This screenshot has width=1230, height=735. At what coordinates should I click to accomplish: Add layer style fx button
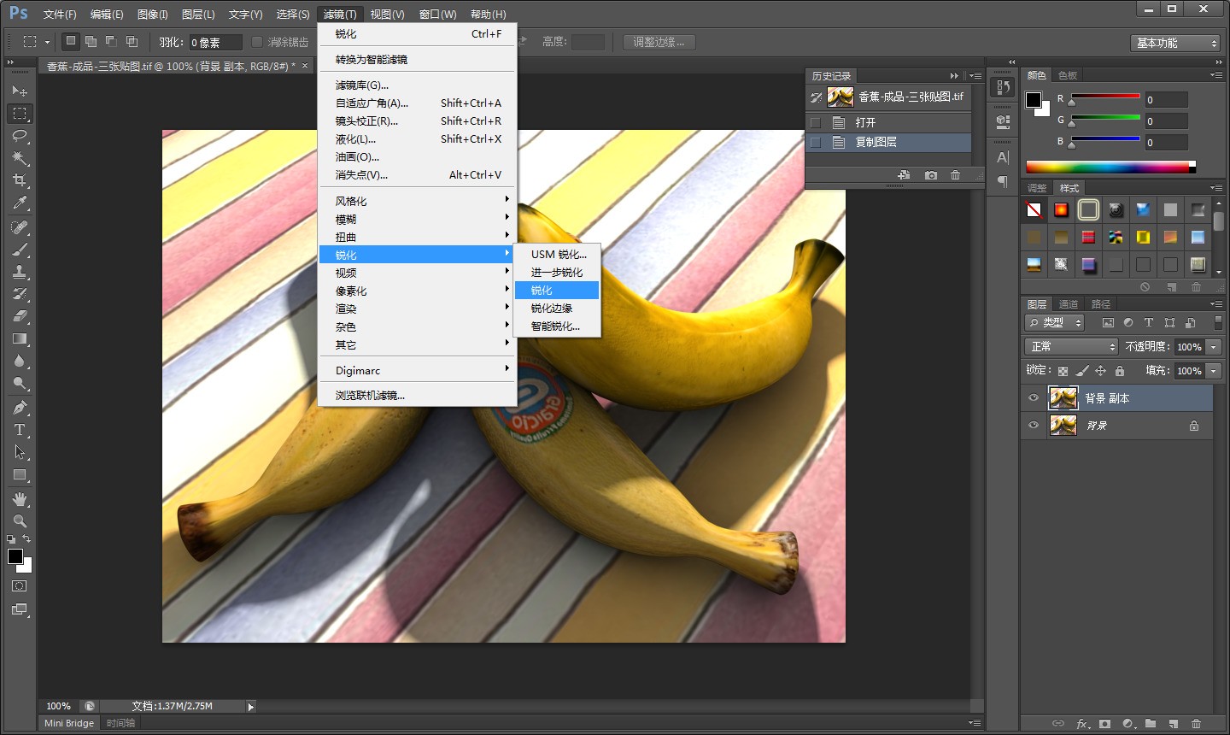1082,724
